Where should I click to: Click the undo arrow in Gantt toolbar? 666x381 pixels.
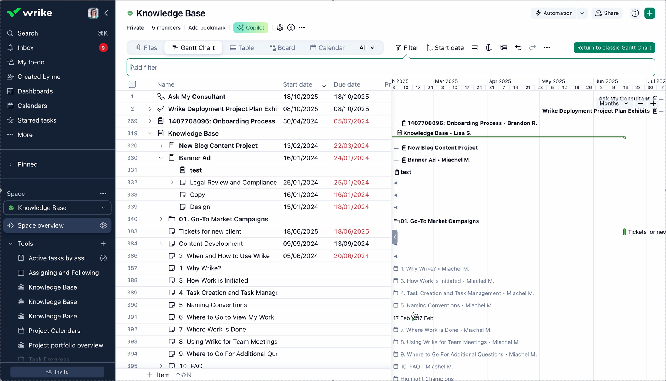point(518,48)
